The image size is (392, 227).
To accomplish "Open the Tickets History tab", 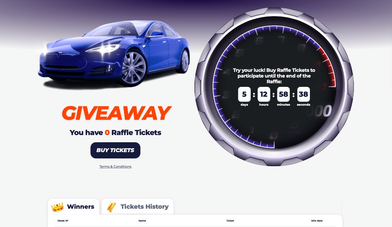I will [138, 207].
